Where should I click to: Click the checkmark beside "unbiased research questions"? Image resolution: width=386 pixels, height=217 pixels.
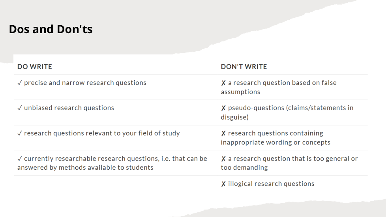pos(19,108)
